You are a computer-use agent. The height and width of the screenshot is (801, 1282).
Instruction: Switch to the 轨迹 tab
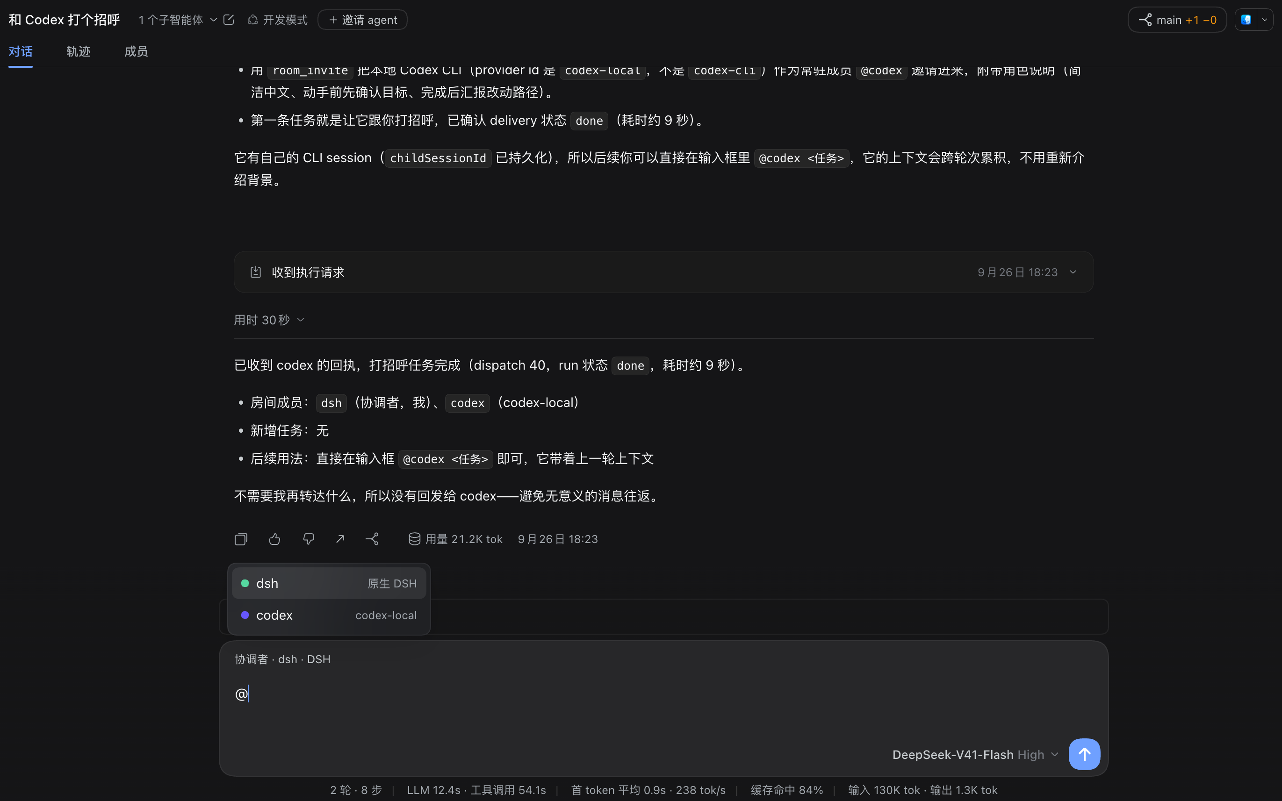79,51
